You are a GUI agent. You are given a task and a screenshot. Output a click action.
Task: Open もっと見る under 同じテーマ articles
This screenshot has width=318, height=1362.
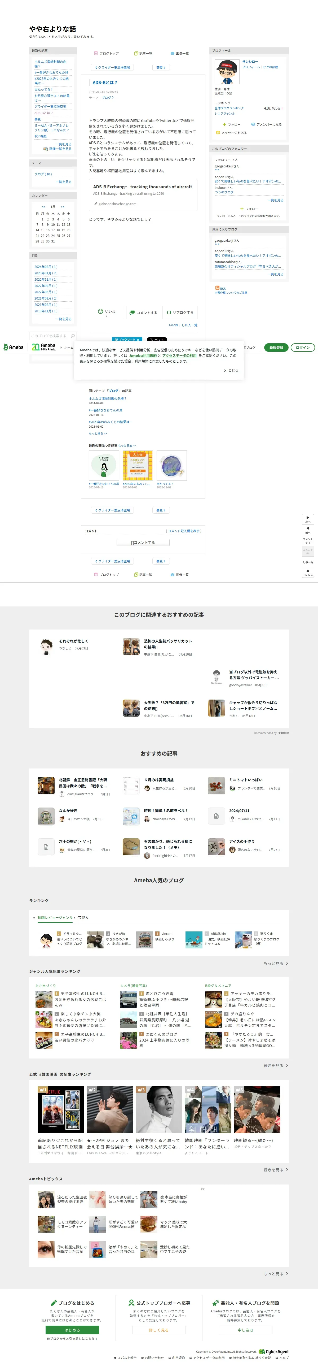(98, 433)
